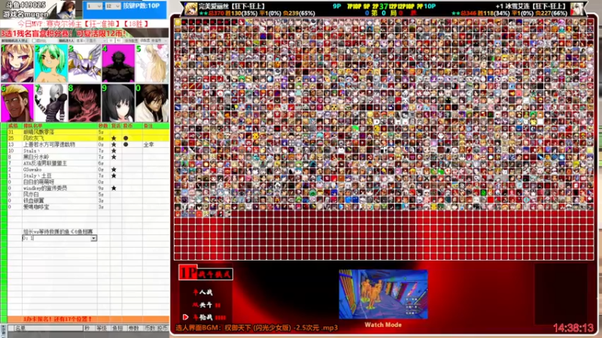The height and width of the screenshot is (338, 602).
Task: Click the orange registration banner with 17个位置
Action: [x=88, y=318]
